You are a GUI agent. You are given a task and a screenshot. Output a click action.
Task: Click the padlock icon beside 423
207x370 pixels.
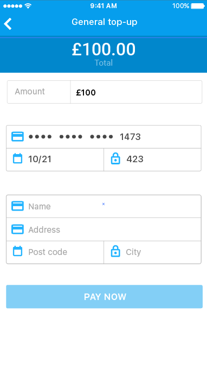[x=115, y=158]
